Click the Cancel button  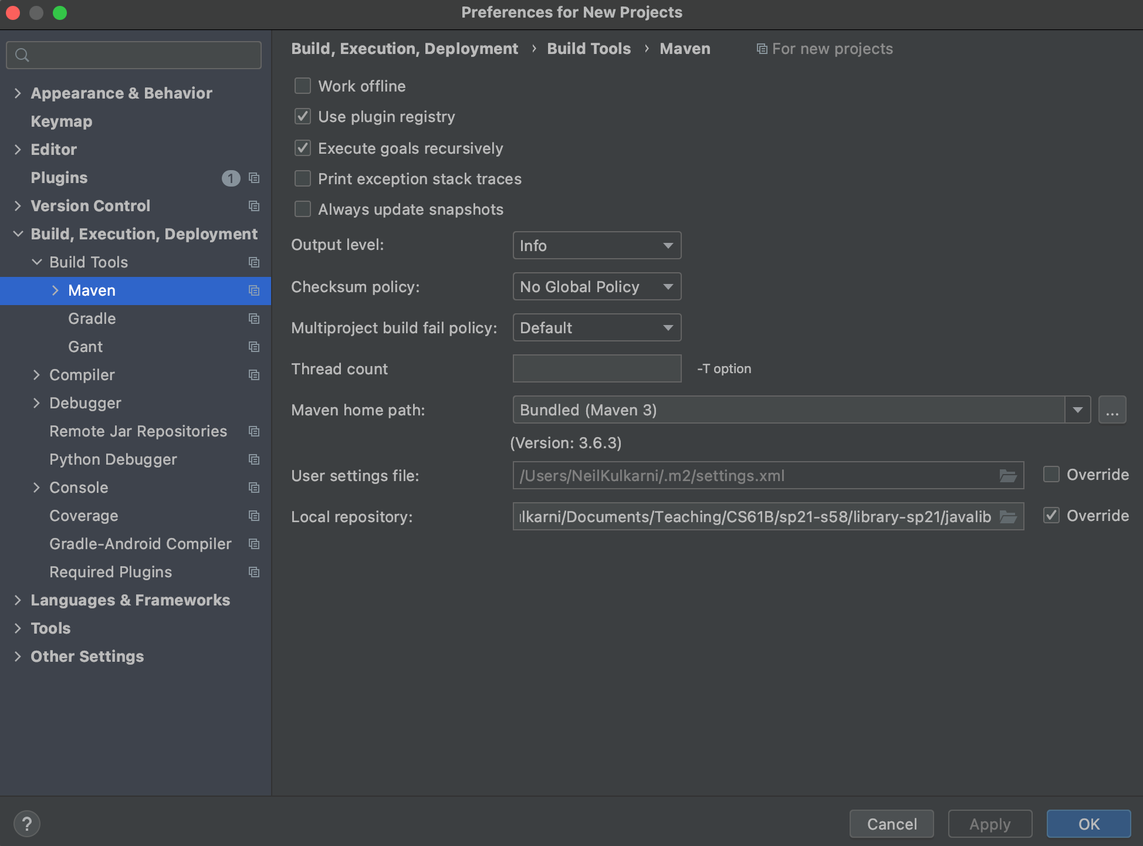click(x=891, y=824)
